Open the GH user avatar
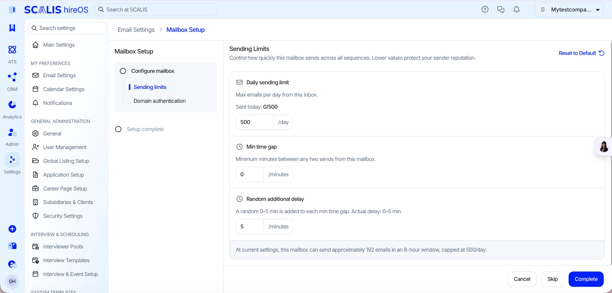This screenshot has height=293, width=612. pyautogui.click(x=12, y=281)
